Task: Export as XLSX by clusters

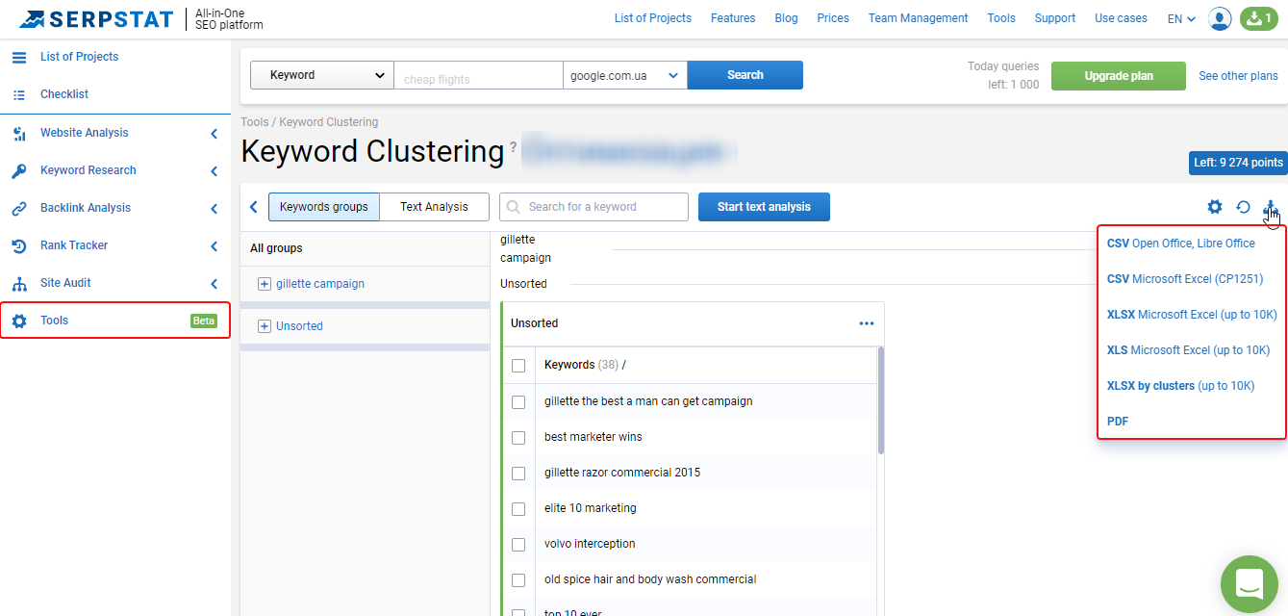Action: pos(1181,386)
